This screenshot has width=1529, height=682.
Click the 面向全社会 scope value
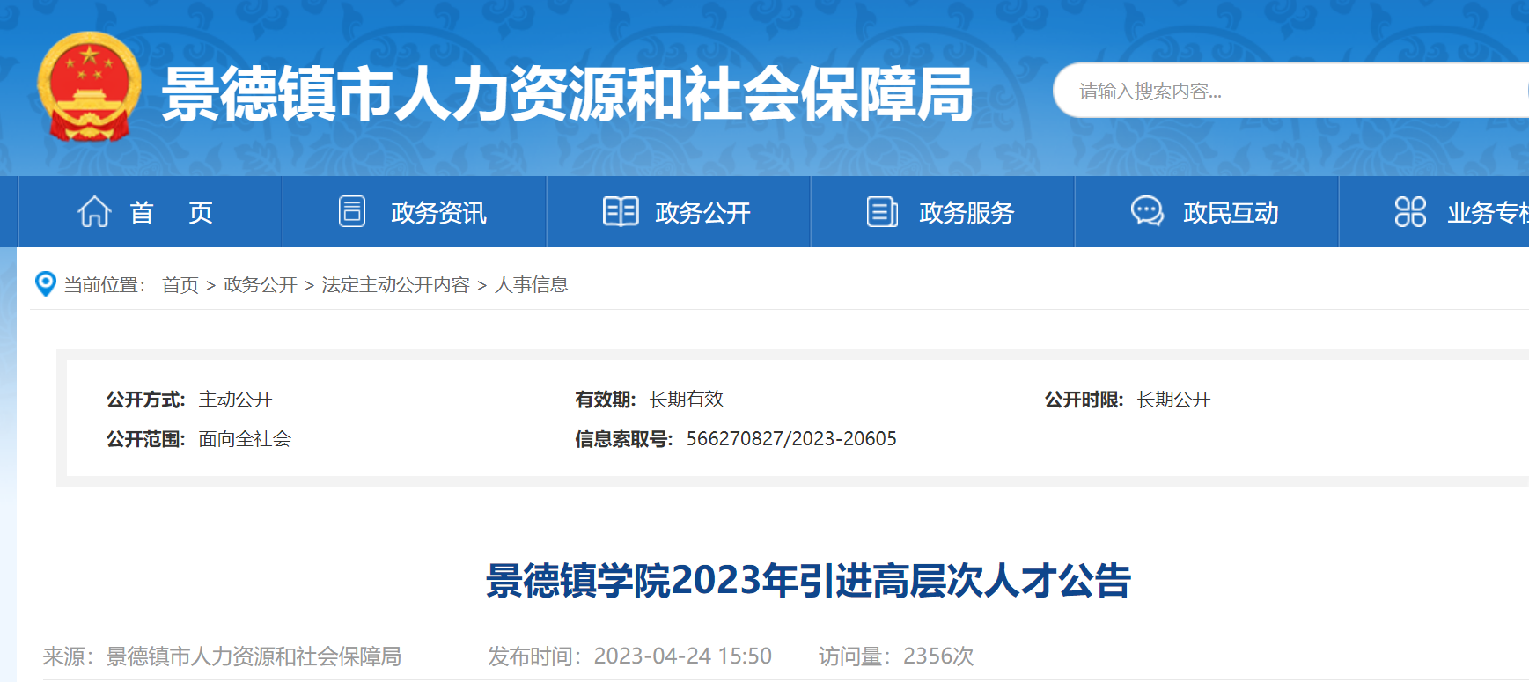tap(245, 438)
